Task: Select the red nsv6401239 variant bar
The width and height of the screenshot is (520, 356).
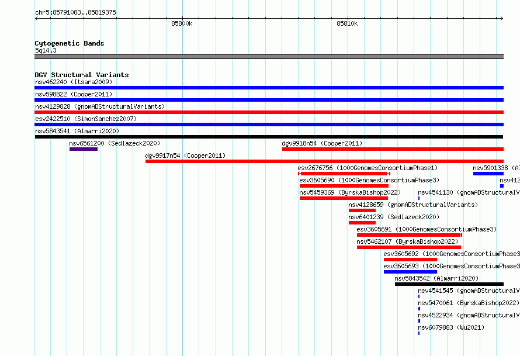Action: [x=362, y=223]
